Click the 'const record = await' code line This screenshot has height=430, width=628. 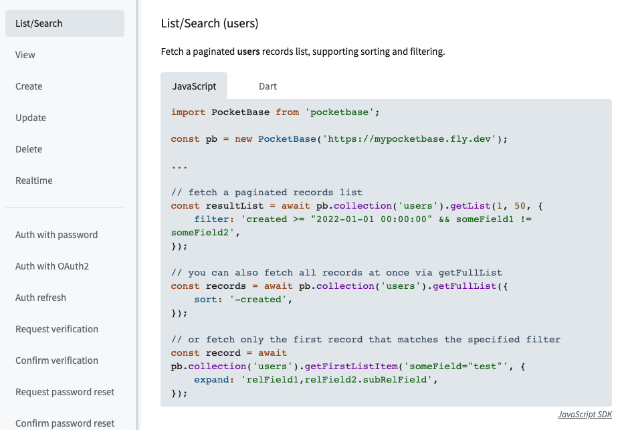click(x=229, y=353)
